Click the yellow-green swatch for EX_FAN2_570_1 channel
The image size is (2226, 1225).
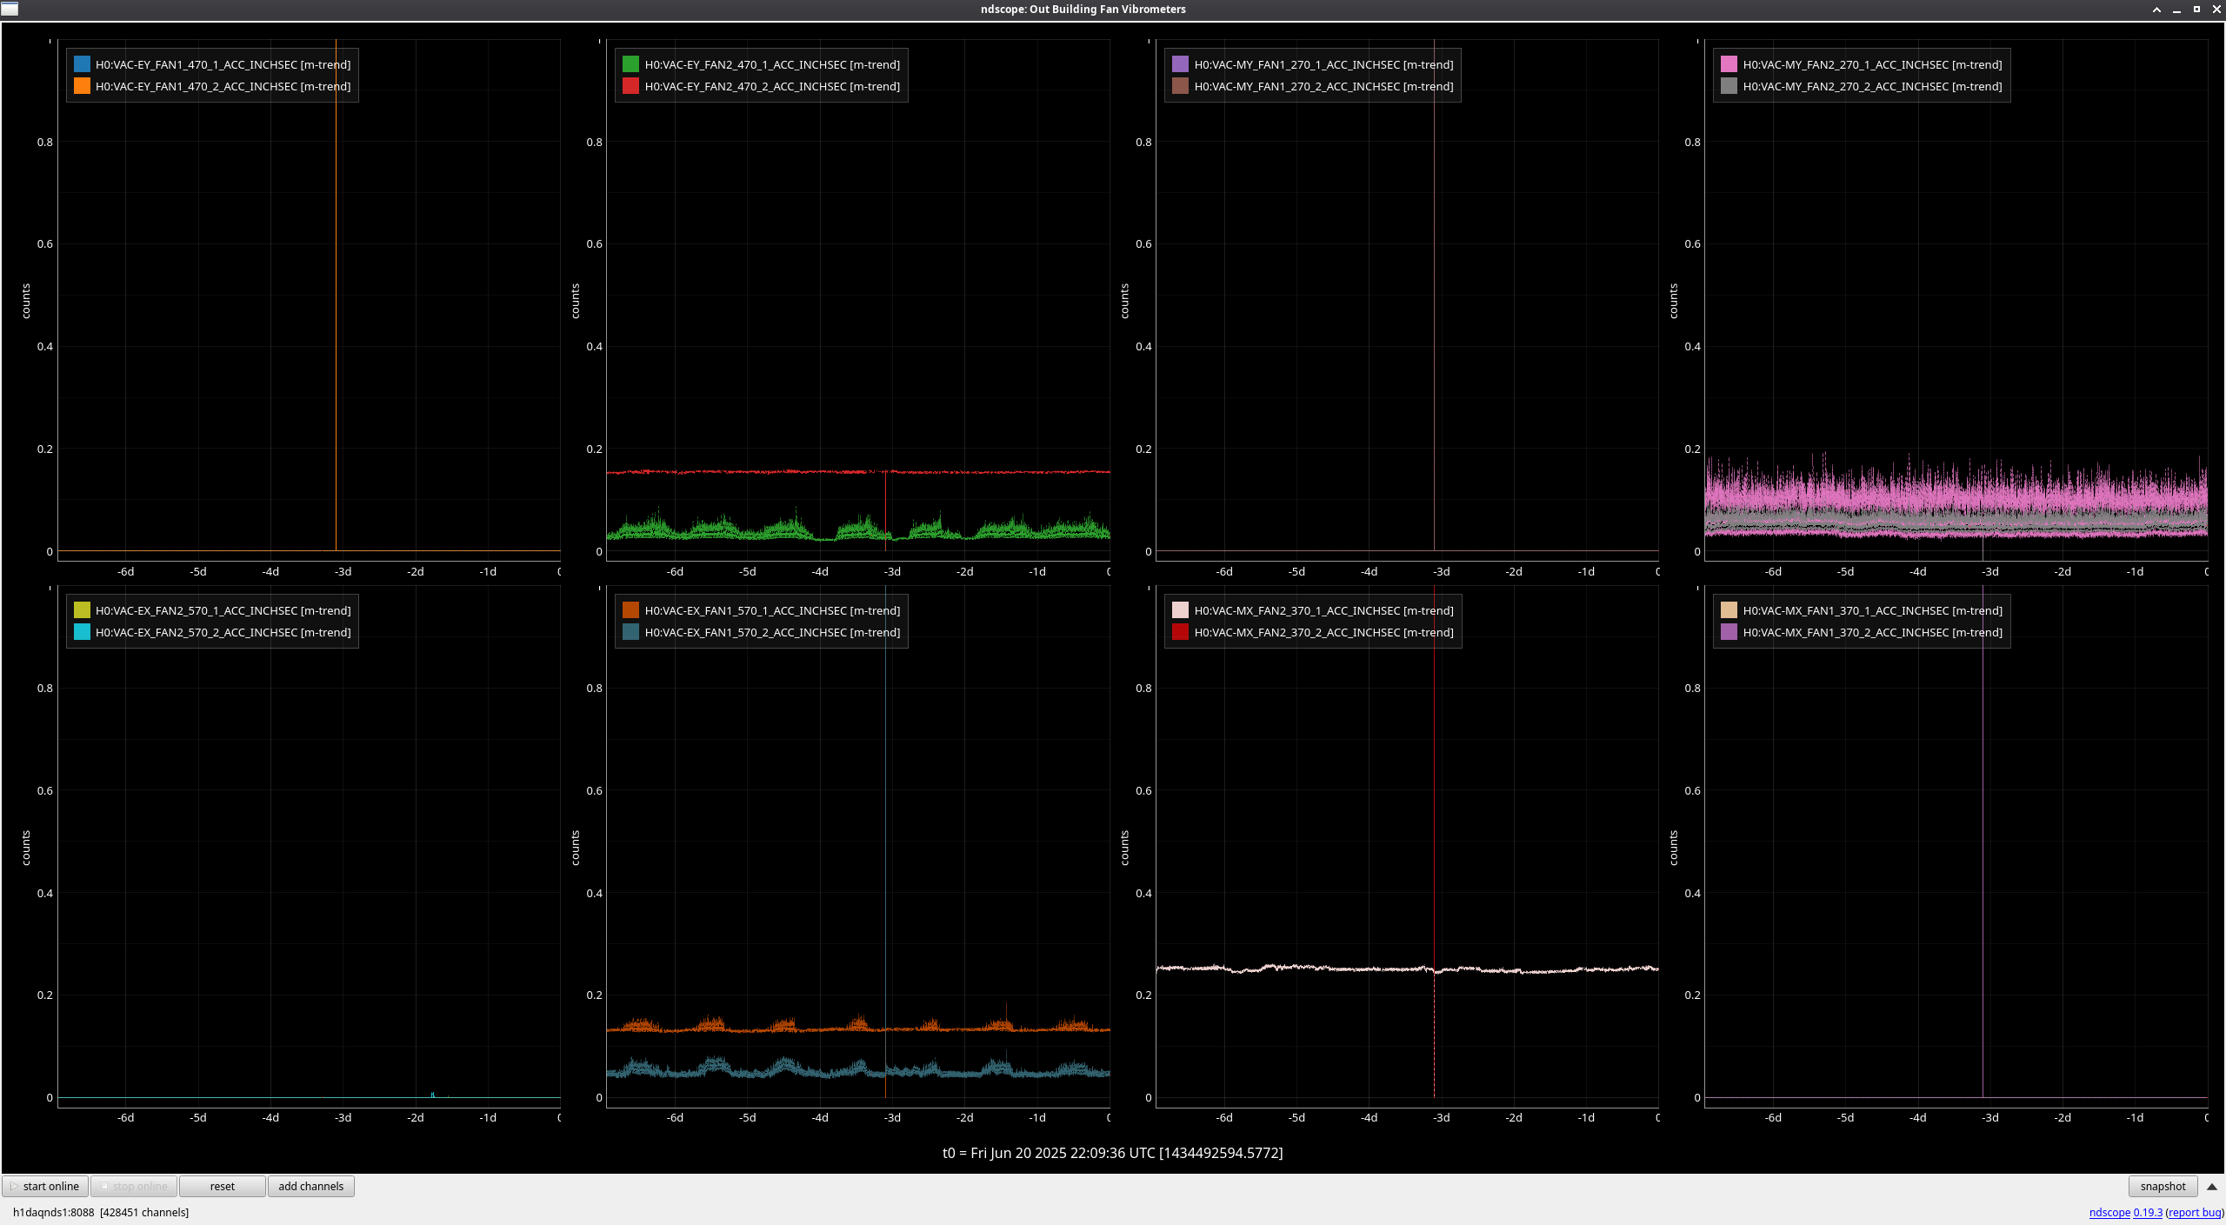82,610
